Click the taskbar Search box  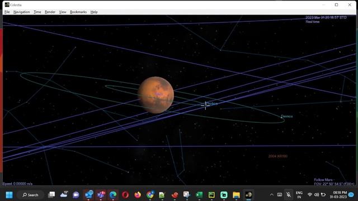[x=30, y=195]
